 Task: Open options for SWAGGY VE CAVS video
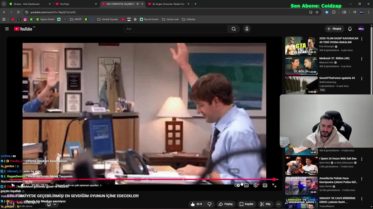tap(362, 199)
